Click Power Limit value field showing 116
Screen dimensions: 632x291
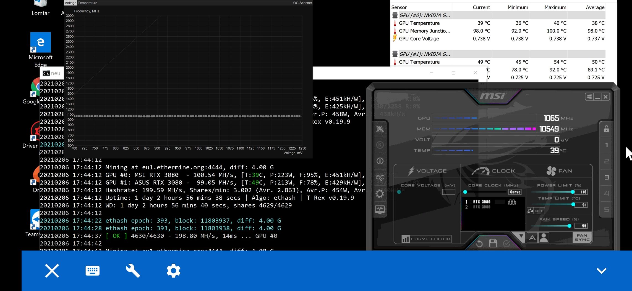coord(581,192)
